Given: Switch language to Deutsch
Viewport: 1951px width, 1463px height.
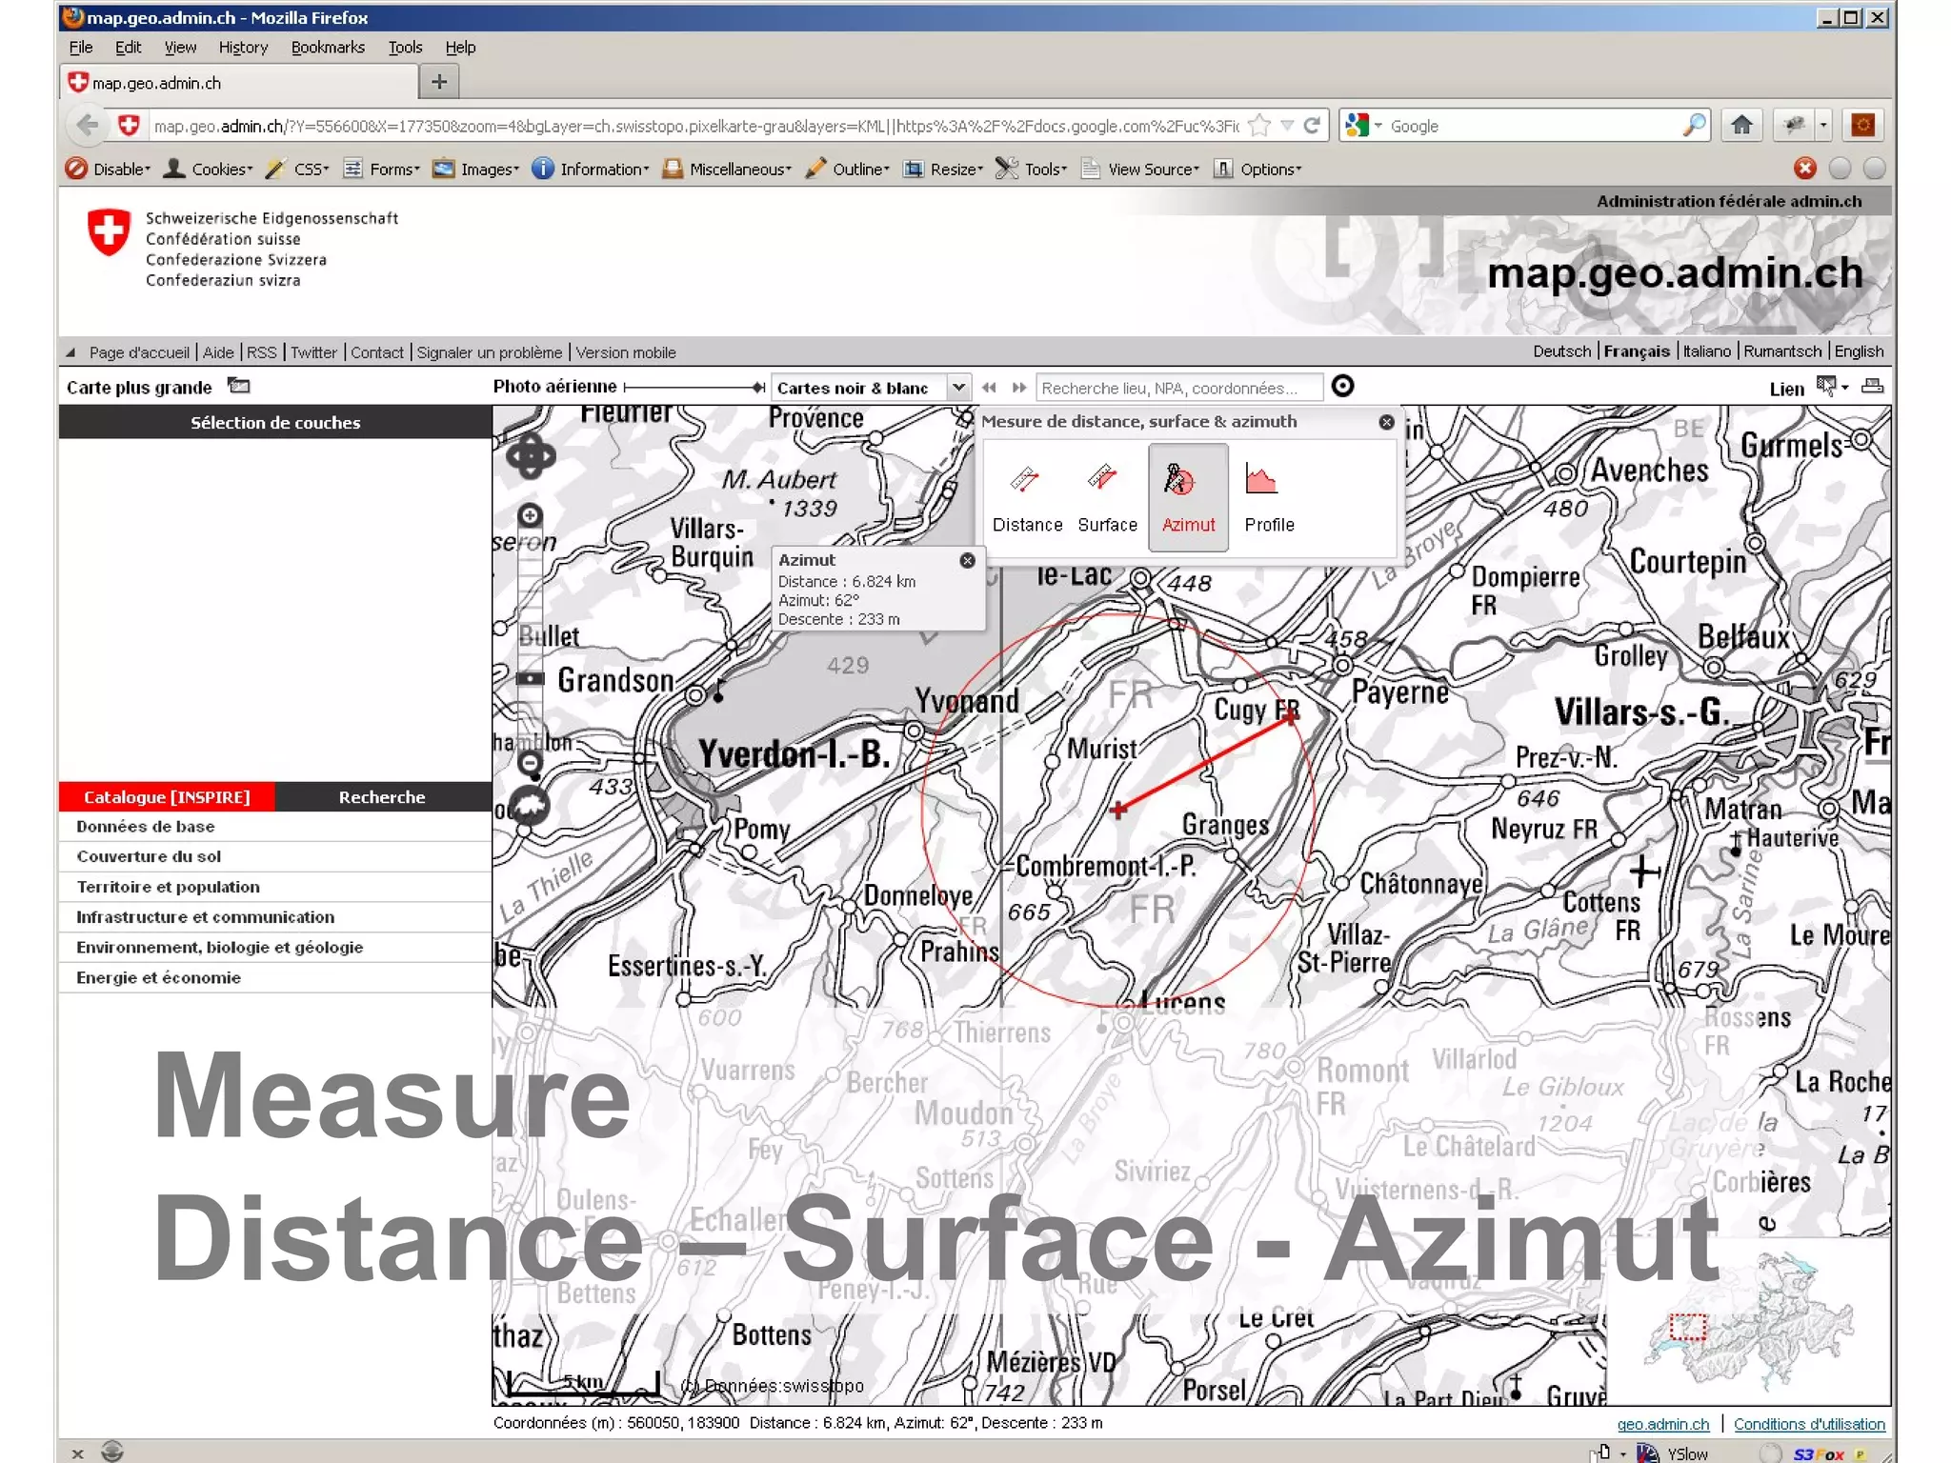Looking at the screenshot, I should pos(1561,351).
